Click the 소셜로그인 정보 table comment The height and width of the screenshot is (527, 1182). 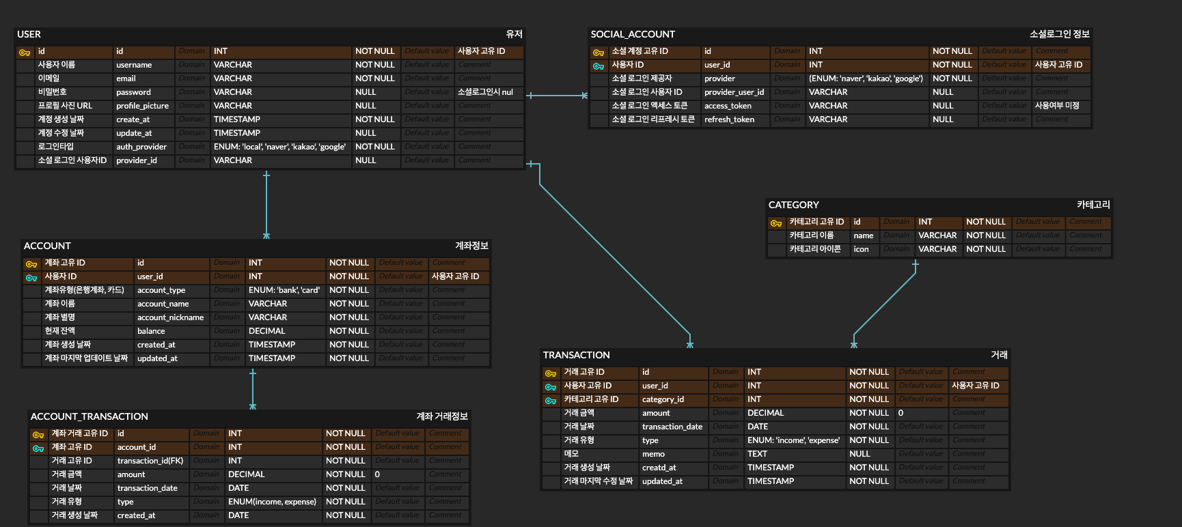click(1060, 34)
